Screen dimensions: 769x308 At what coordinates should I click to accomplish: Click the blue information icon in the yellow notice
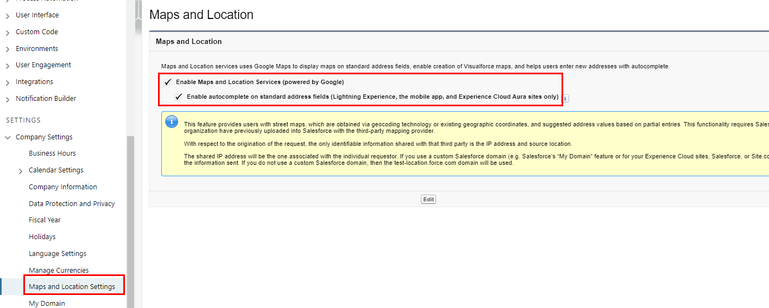click(x=172, y=121)
